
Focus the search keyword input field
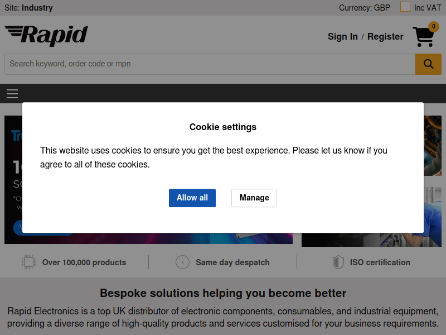coord(210,64)
